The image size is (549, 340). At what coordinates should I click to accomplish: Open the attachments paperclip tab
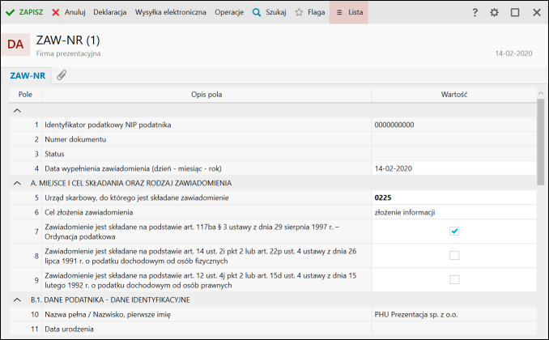coord(62,75)
